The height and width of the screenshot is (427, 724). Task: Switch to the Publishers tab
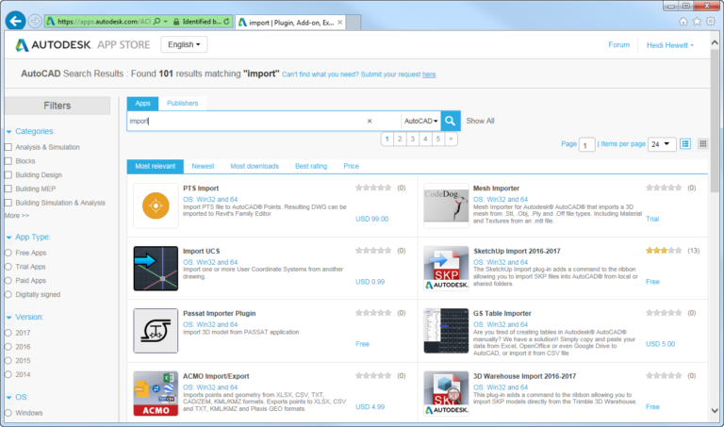pyautogui.click(x=182, y=104)
